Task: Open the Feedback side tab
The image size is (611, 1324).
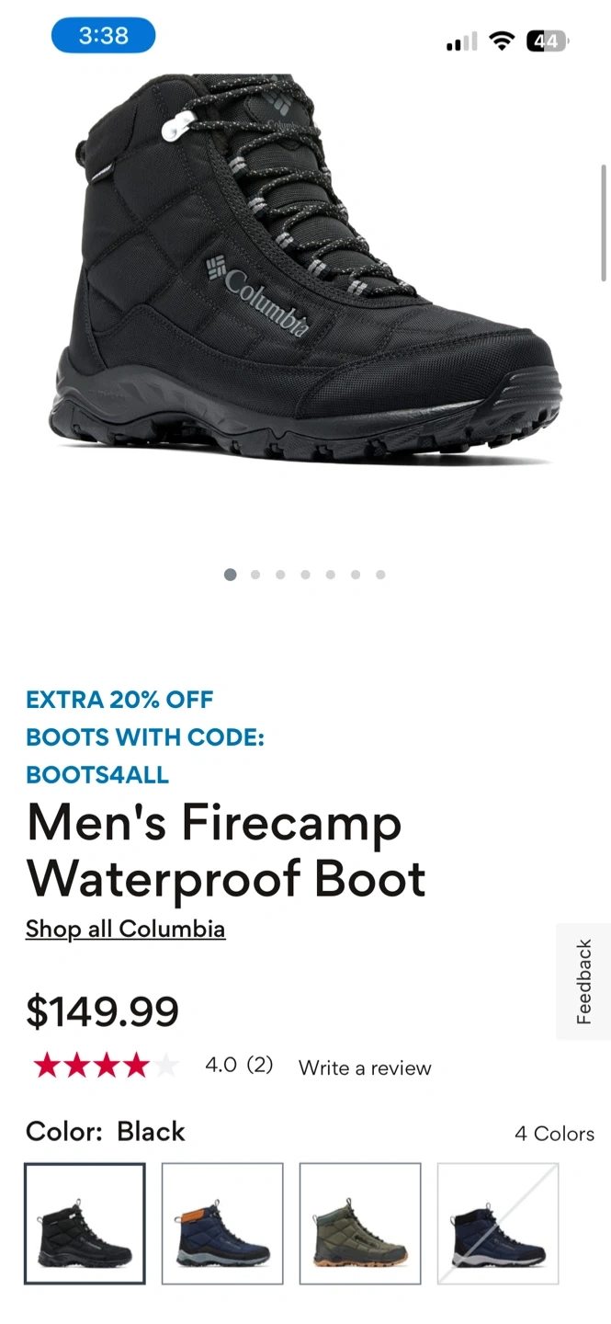Action: point(583,982)
